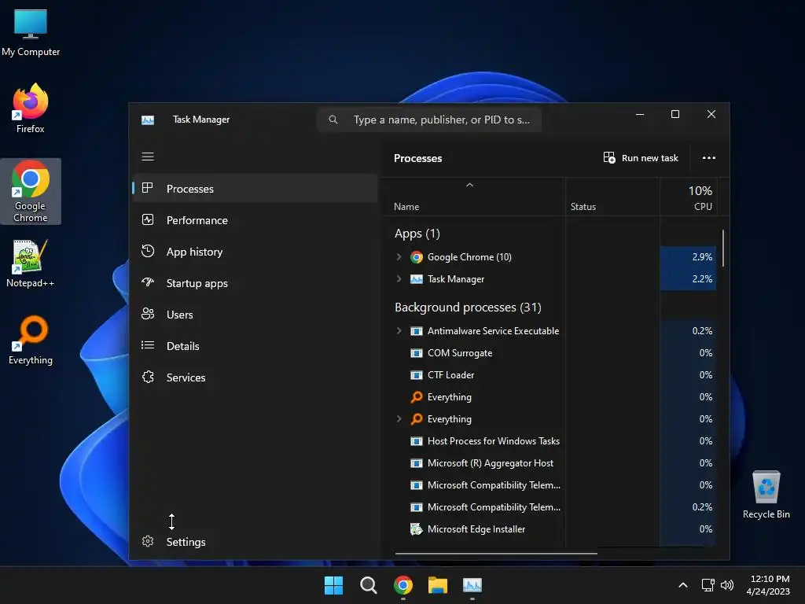The height and width of the screenshot is (604, 805).
Task: Click the Background processes (31) heading
Action: [x=468, y=308]
